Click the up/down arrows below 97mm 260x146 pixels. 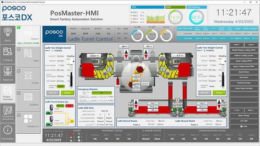tap(146, 54)
